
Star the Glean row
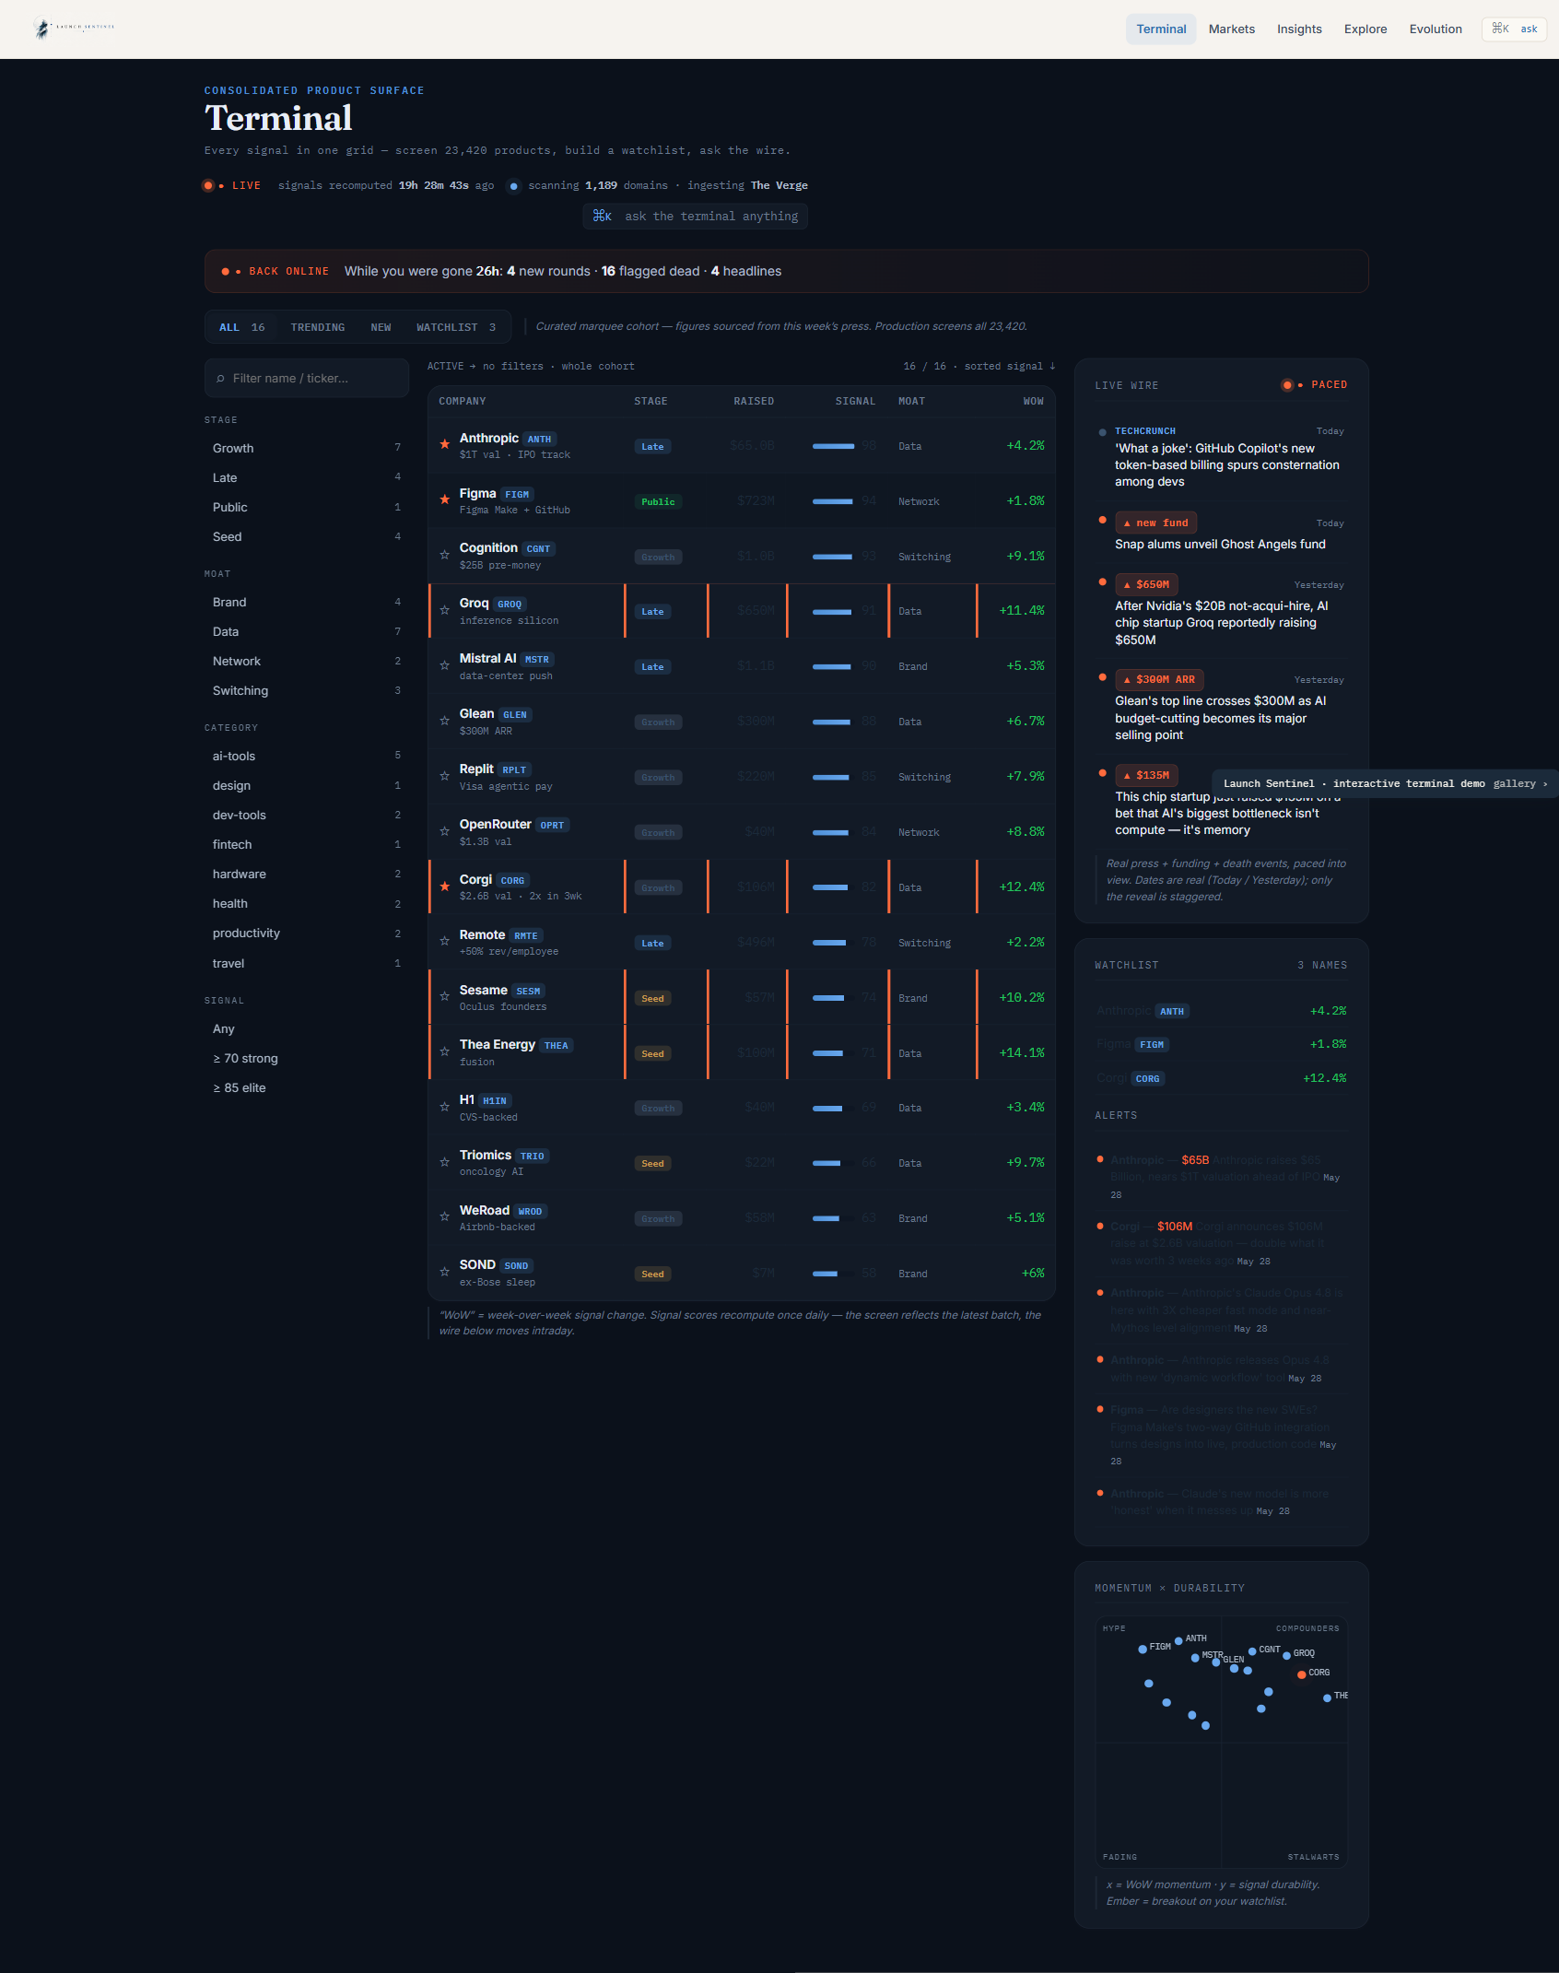444,720
